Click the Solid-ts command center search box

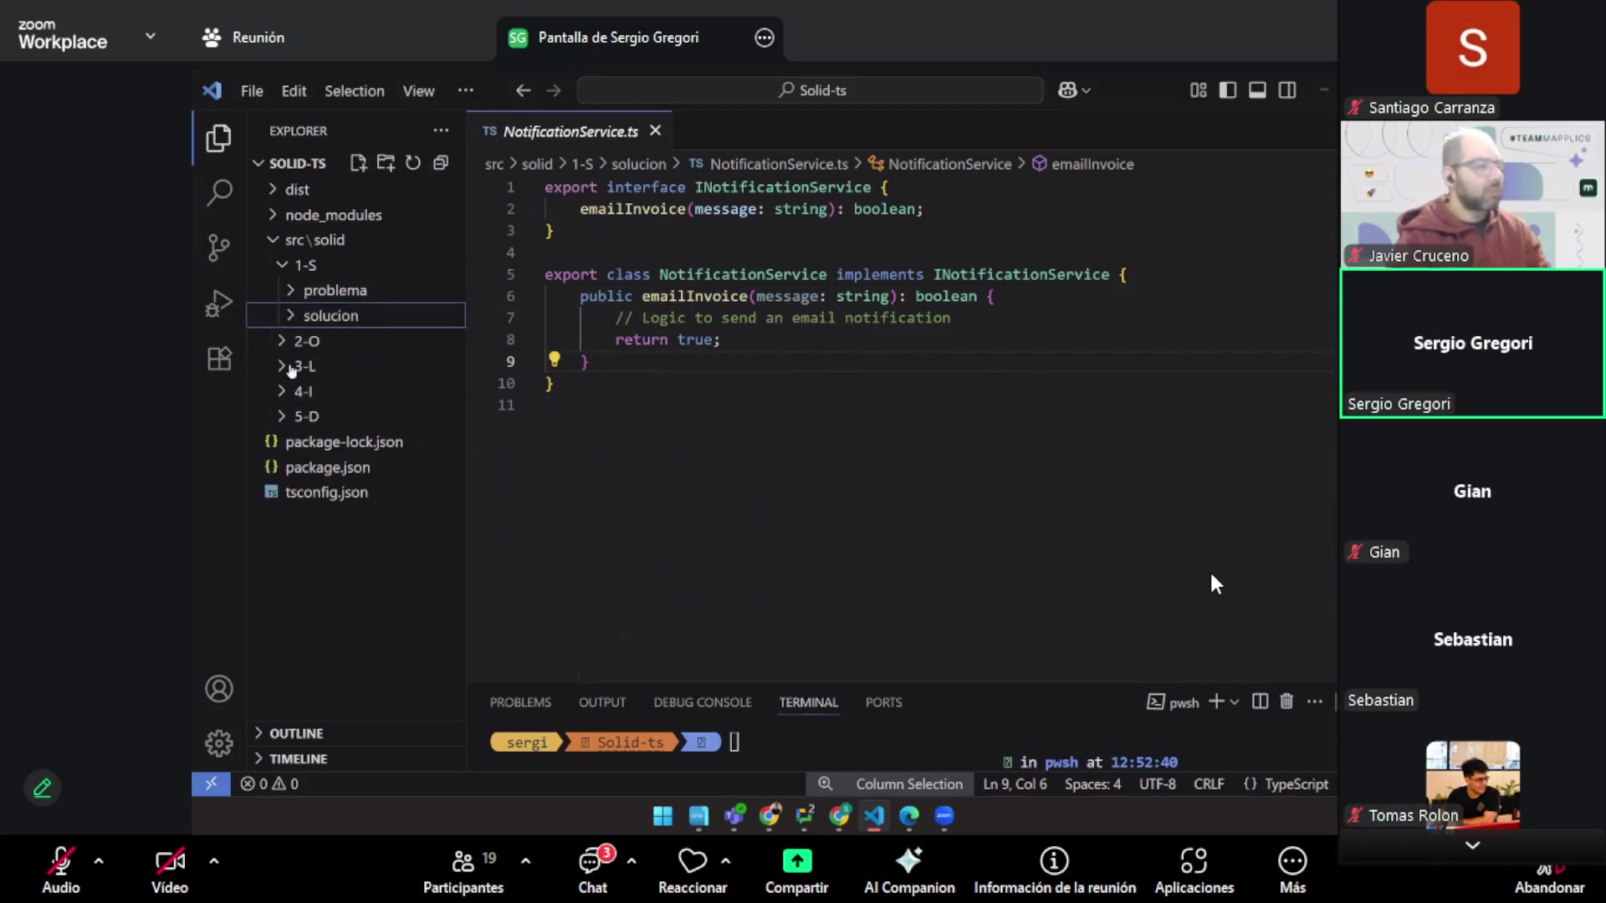[x=810, y=90]
